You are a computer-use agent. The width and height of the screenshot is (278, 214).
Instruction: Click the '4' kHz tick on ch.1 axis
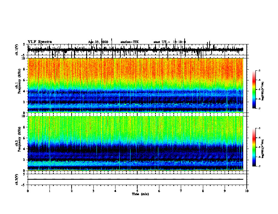[25, 91]
